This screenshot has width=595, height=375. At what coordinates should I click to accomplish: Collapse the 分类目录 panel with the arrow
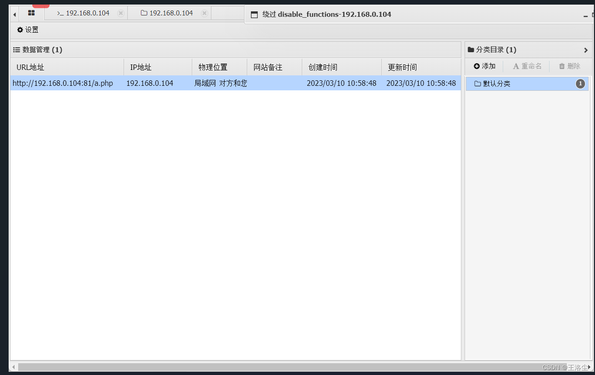[586, 50]
